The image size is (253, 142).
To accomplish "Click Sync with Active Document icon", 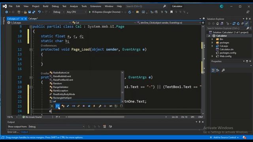I will click(234, 24).
